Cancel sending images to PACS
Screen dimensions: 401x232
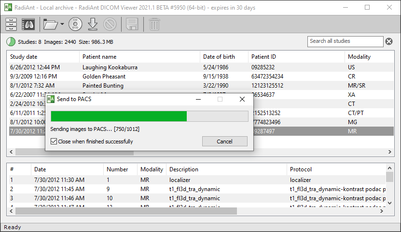tap(224, 142)
